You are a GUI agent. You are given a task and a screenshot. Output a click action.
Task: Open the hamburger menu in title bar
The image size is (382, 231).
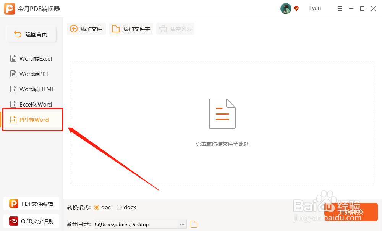pos(340,9)
